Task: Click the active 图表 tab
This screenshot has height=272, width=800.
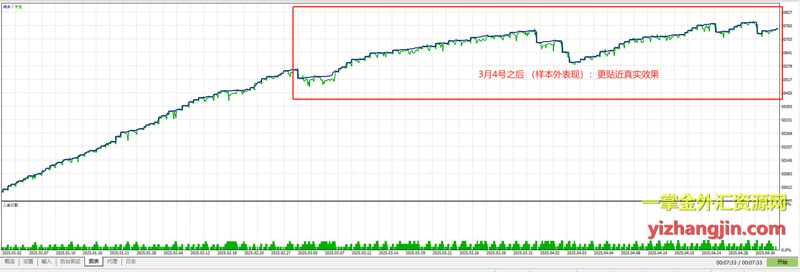Action: pyautogui.click(x=94, y=261)
